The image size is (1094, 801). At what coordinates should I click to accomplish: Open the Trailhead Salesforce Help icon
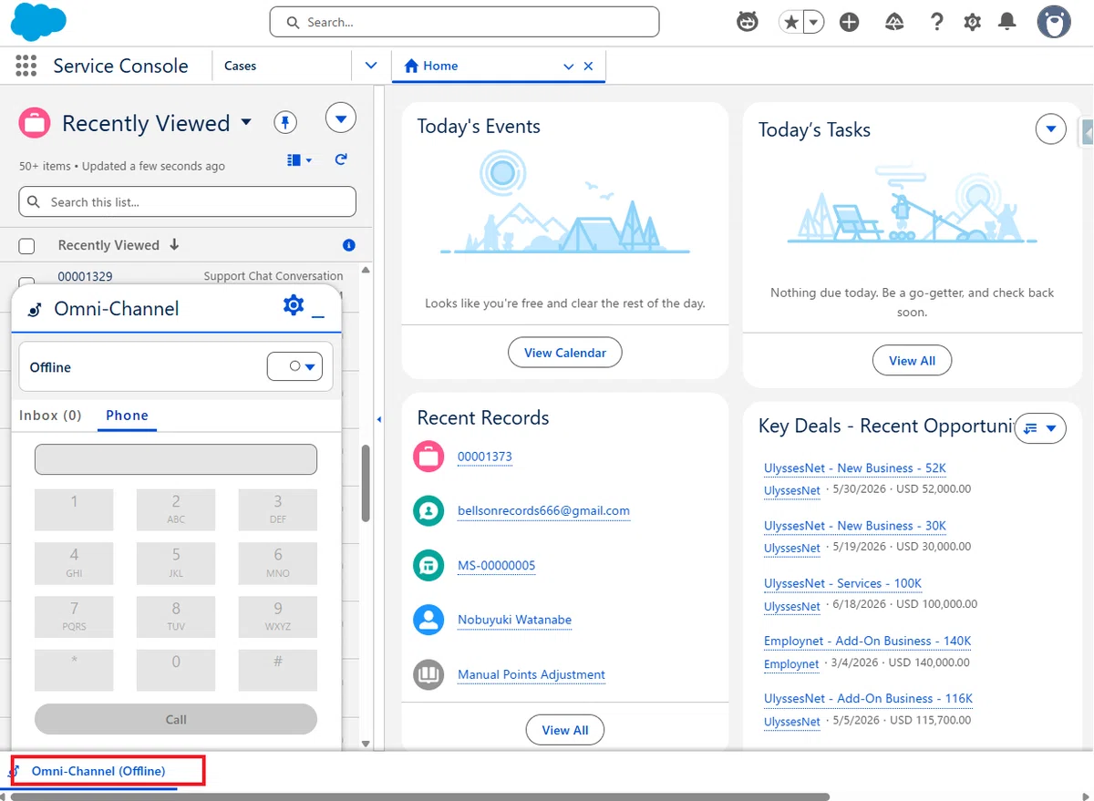pyautogui.click(x=894, y=22)
